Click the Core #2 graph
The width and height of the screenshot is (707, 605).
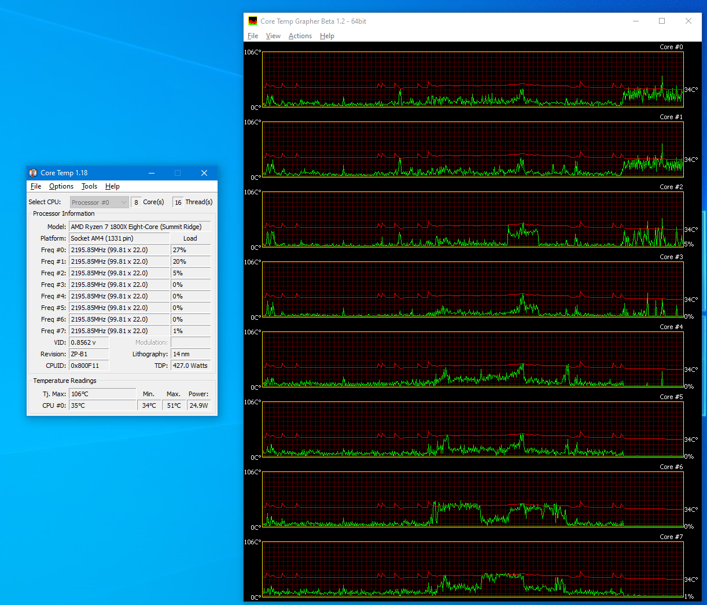(473, 219)
